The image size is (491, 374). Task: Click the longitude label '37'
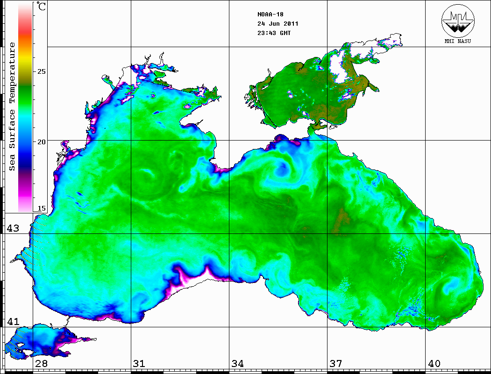pyautogui.click(x=336, y=364)
